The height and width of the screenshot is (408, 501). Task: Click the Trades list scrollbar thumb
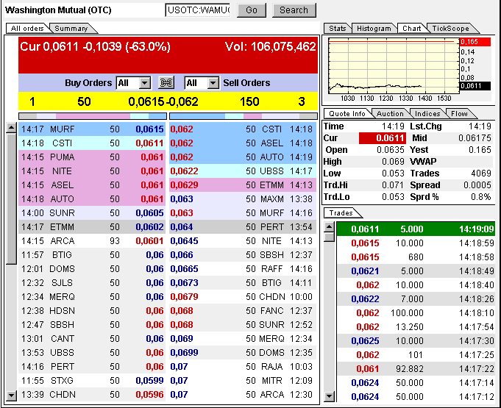(330, 237)
